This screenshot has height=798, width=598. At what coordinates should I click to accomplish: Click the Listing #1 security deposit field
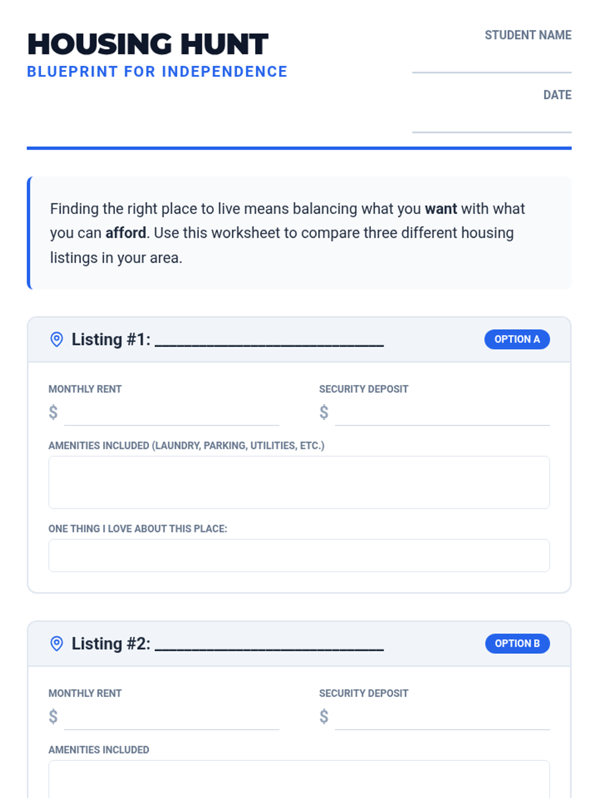tap(442, 414)
